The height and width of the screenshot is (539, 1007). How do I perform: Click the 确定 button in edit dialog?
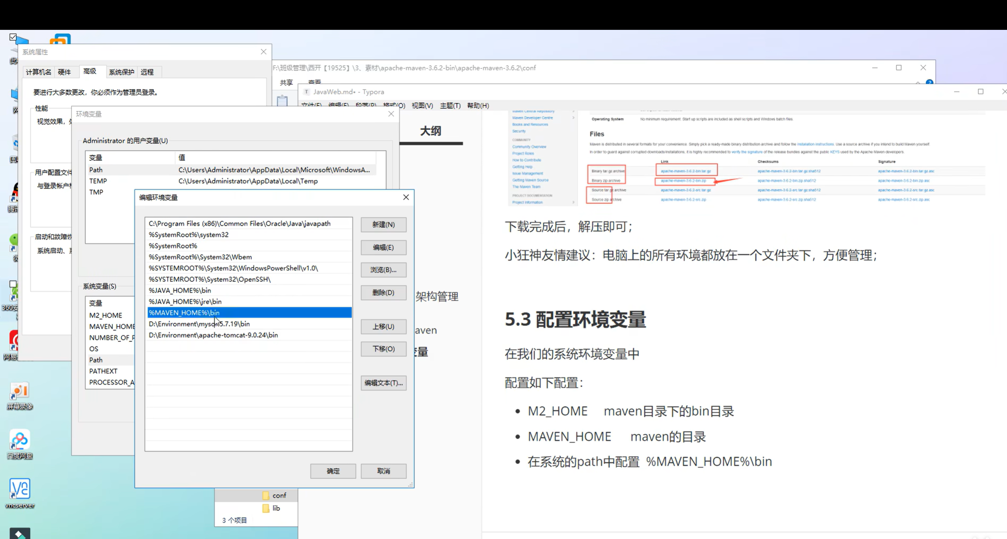tap(333, 471)
